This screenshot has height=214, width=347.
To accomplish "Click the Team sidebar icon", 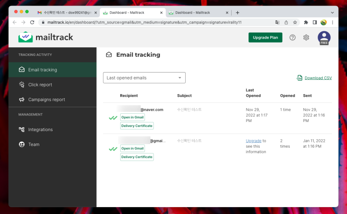I will [22, 144].
